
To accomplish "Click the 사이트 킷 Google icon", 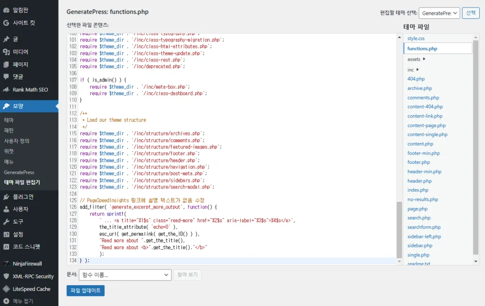I will [6, 23].
